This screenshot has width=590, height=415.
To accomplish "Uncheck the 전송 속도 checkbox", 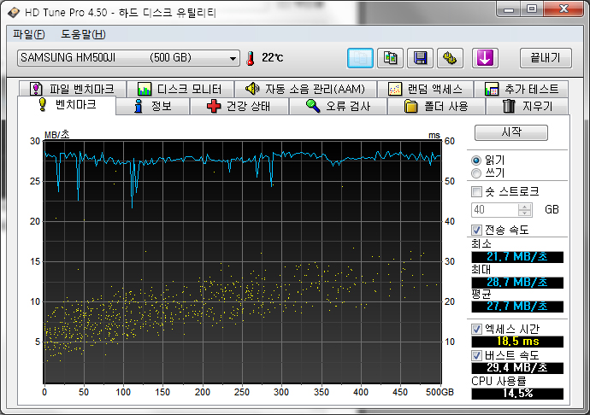I will click(x=477, y=230).
